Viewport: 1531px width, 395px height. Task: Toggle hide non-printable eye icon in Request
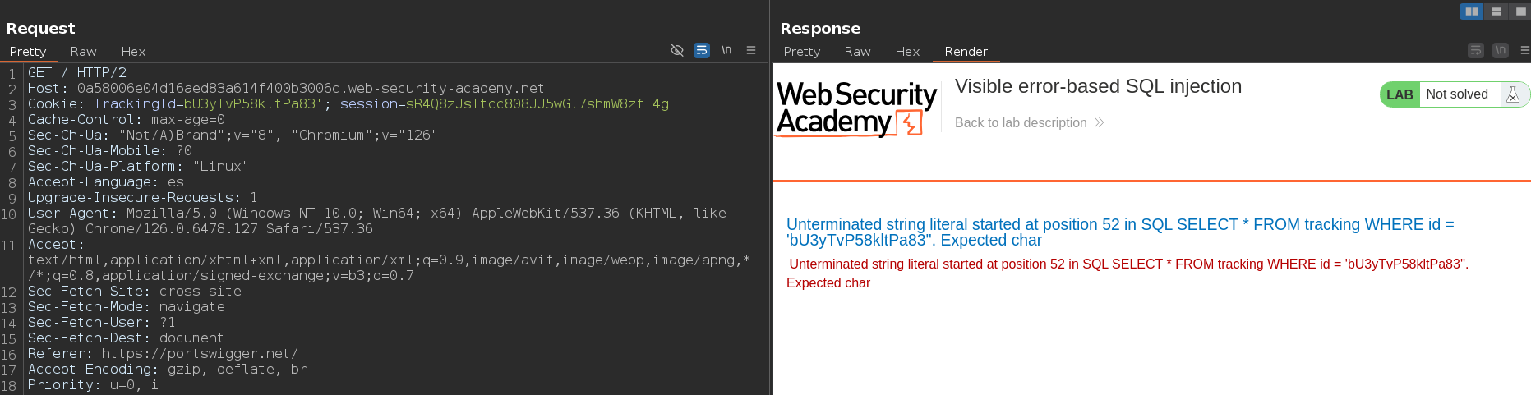(x=677, y=50)
